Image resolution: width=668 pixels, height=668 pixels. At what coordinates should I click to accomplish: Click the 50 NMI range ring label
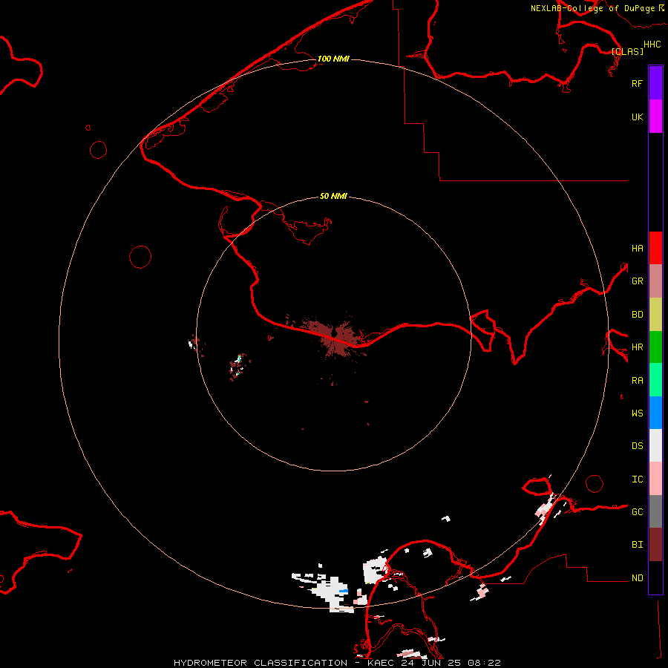tap(333, 196)
